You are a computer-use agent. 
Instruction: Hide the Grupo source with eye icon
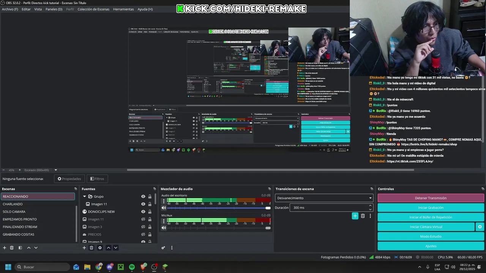tap(143, 196)
